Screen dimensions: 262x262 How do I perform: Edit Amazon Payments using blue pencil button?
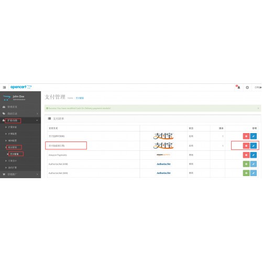(254, 155)
